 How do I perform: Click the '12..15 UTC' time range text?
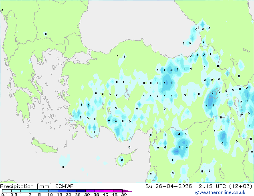211,186
